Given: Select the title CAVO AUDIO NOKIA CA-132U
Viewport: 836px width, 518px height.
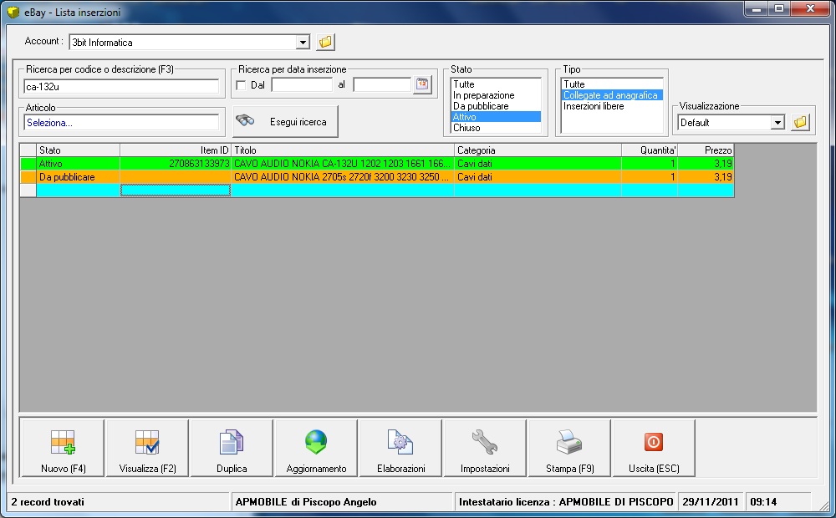Looking at the screenshot, I should pos(342,164).
